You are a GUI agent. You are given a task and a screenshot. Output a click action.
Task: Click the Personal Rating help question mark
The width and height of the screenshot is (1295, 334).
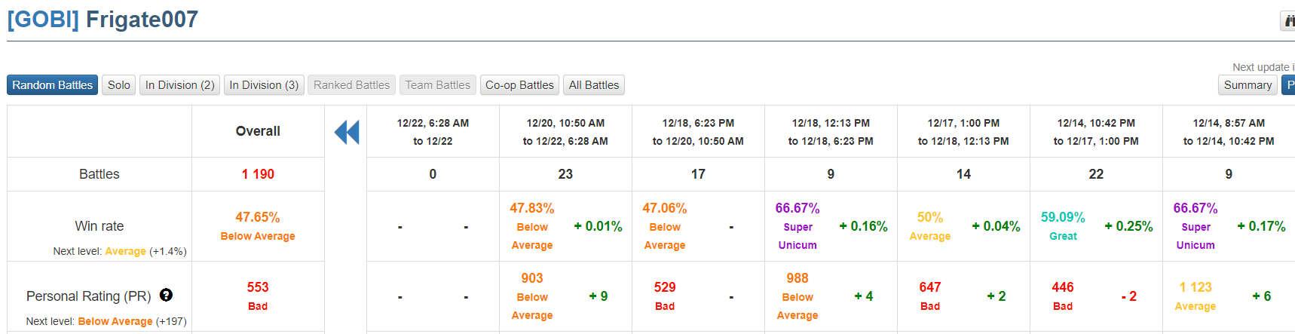(166, 295)
